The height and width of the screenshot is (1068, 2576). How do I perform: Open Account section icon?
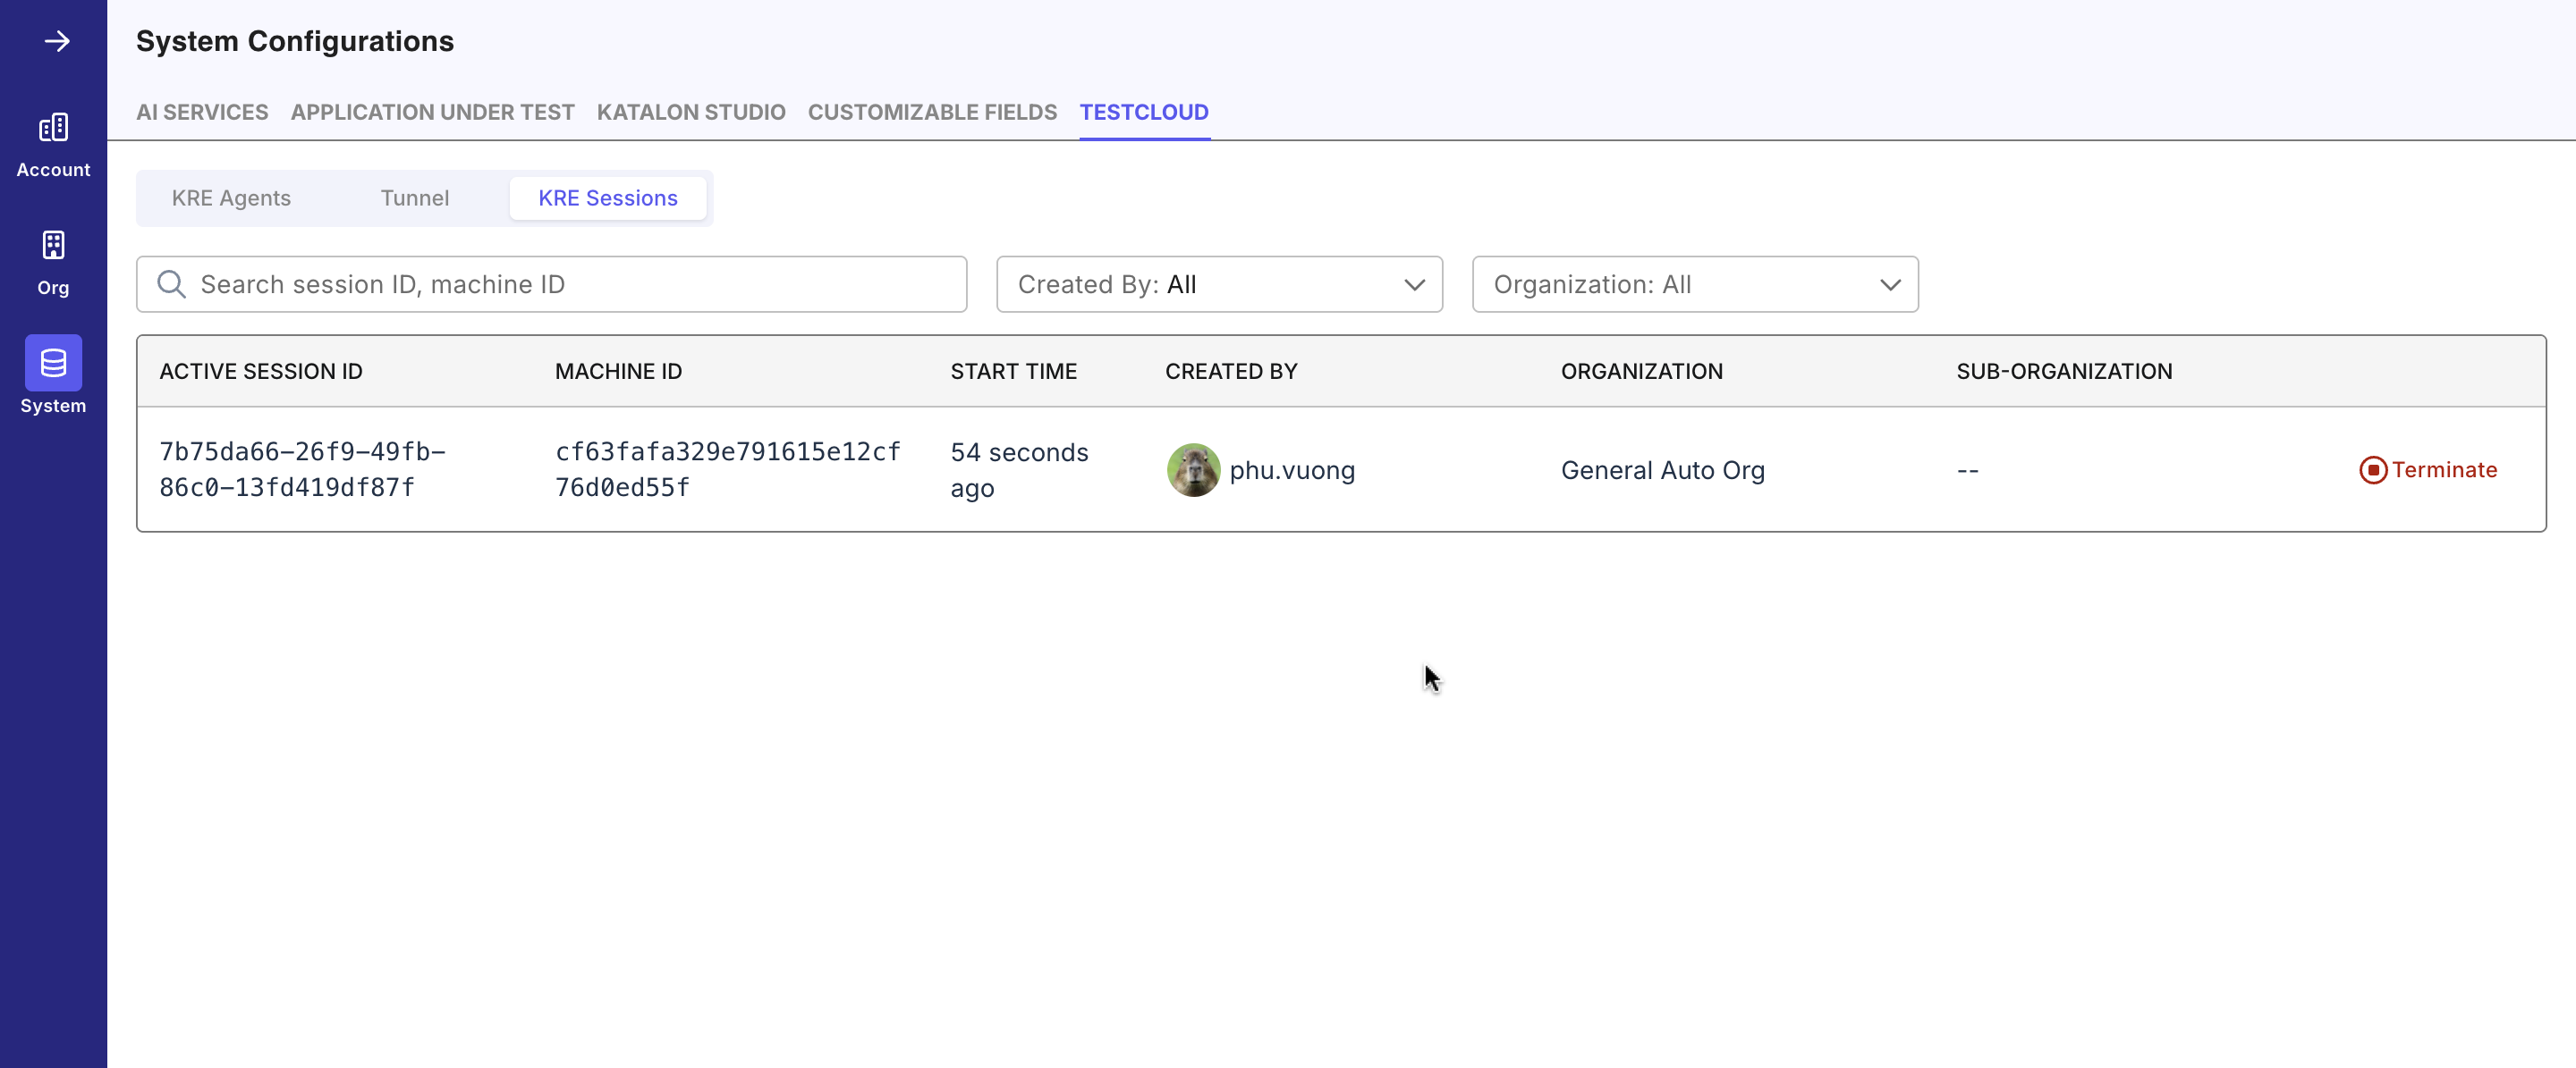point(53,128)
